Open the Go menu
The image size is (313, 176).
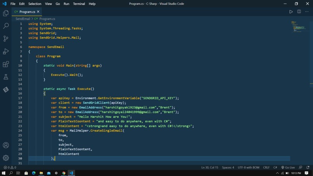click(58, 3)
